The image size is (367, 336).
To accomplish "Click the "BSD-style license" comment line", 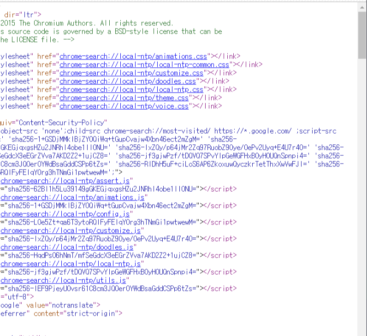I will [x=111, y=32].
